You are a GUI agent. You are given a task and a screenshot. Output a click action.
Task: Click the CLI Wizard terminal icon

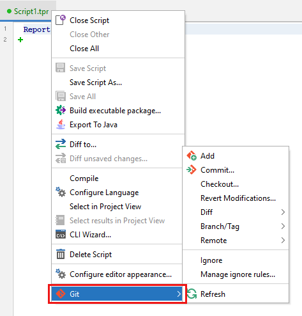[61, 234]
